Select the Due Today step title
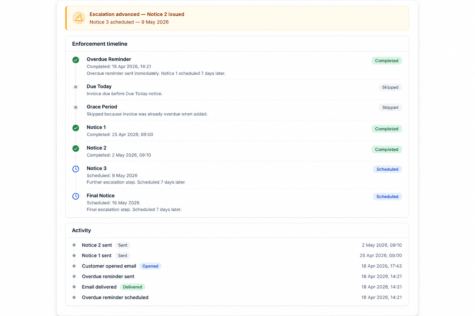This screenshot has height=316, width=475. 99,86
